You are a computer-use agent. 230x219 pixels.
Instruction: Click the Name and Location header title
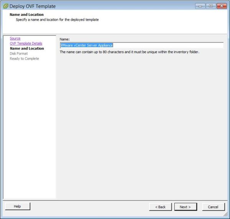click(26, 15)
